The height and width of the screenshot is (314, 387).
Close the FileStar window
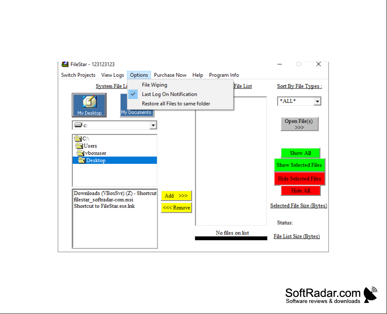click(319, 64)
